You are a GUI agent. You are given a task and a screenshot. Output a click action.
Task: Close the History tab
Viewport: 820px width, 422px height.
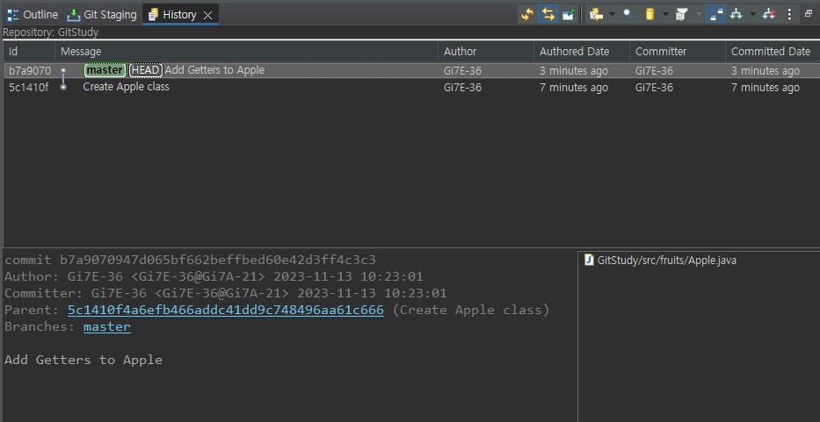(x=207, y=16)
